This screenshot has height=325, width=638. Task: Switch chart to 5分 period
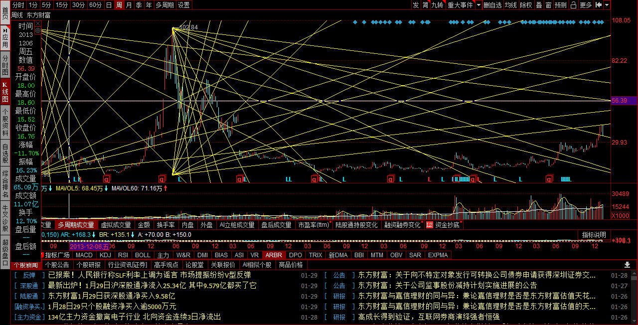pyautogui.click(x=46, y=5)
